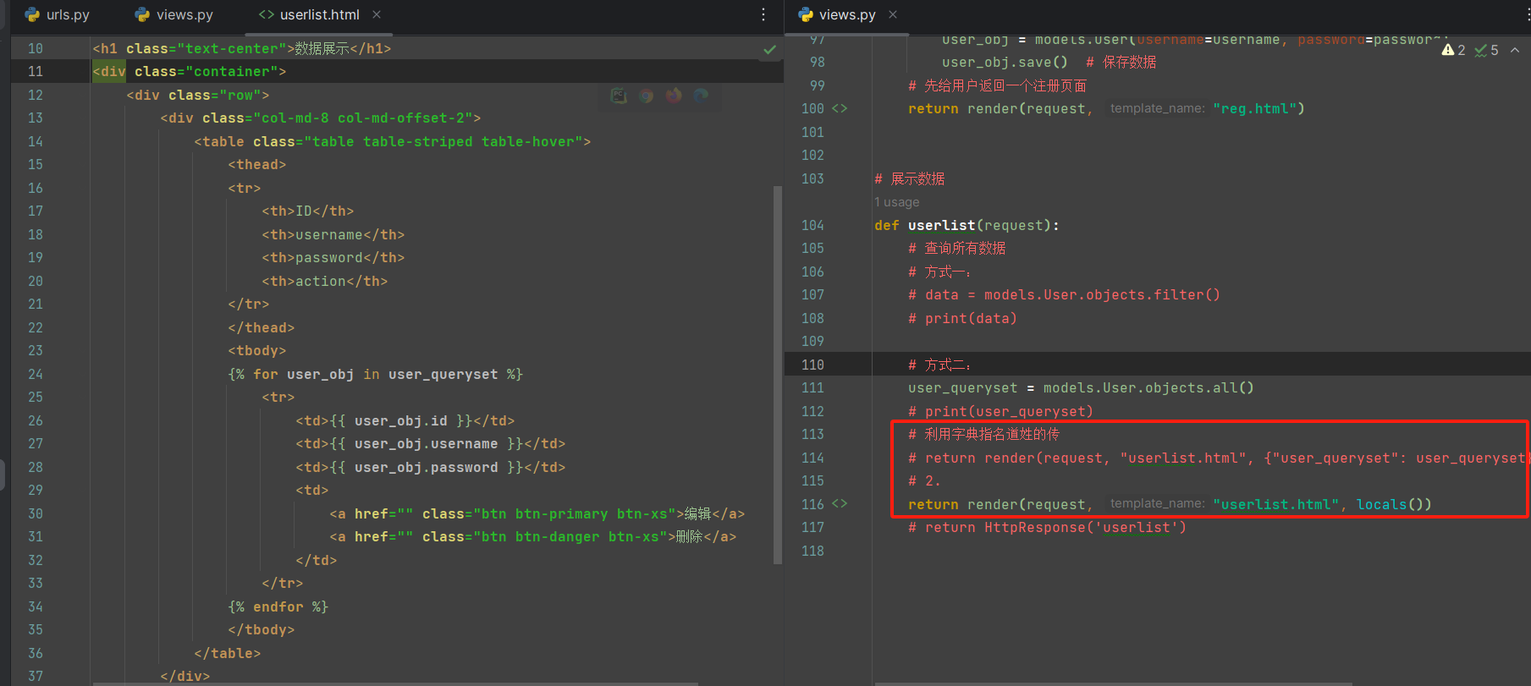Click the table-striped table tag line
This screenshot has width=1531, height=686.
click(393, 141)
